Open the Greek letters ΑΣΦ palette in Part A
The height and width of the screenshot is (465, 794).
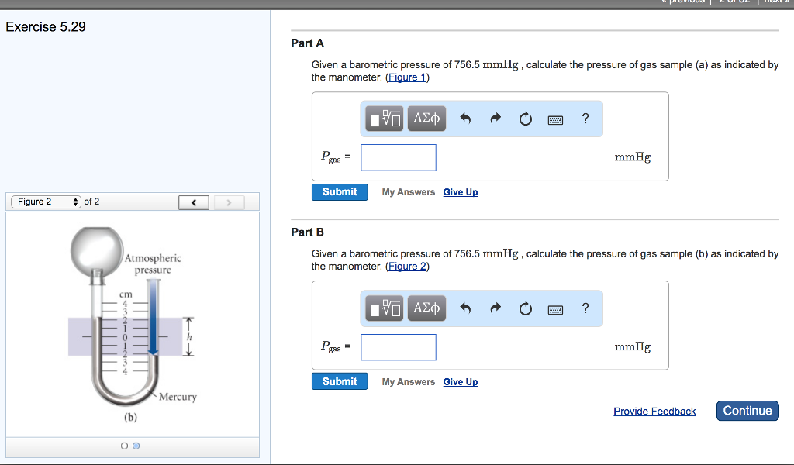(x=426, y=118)
